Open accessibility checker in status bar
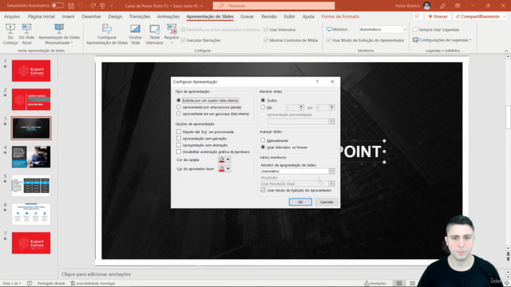The height and width of the screenshot is (287, 511). 93,284
